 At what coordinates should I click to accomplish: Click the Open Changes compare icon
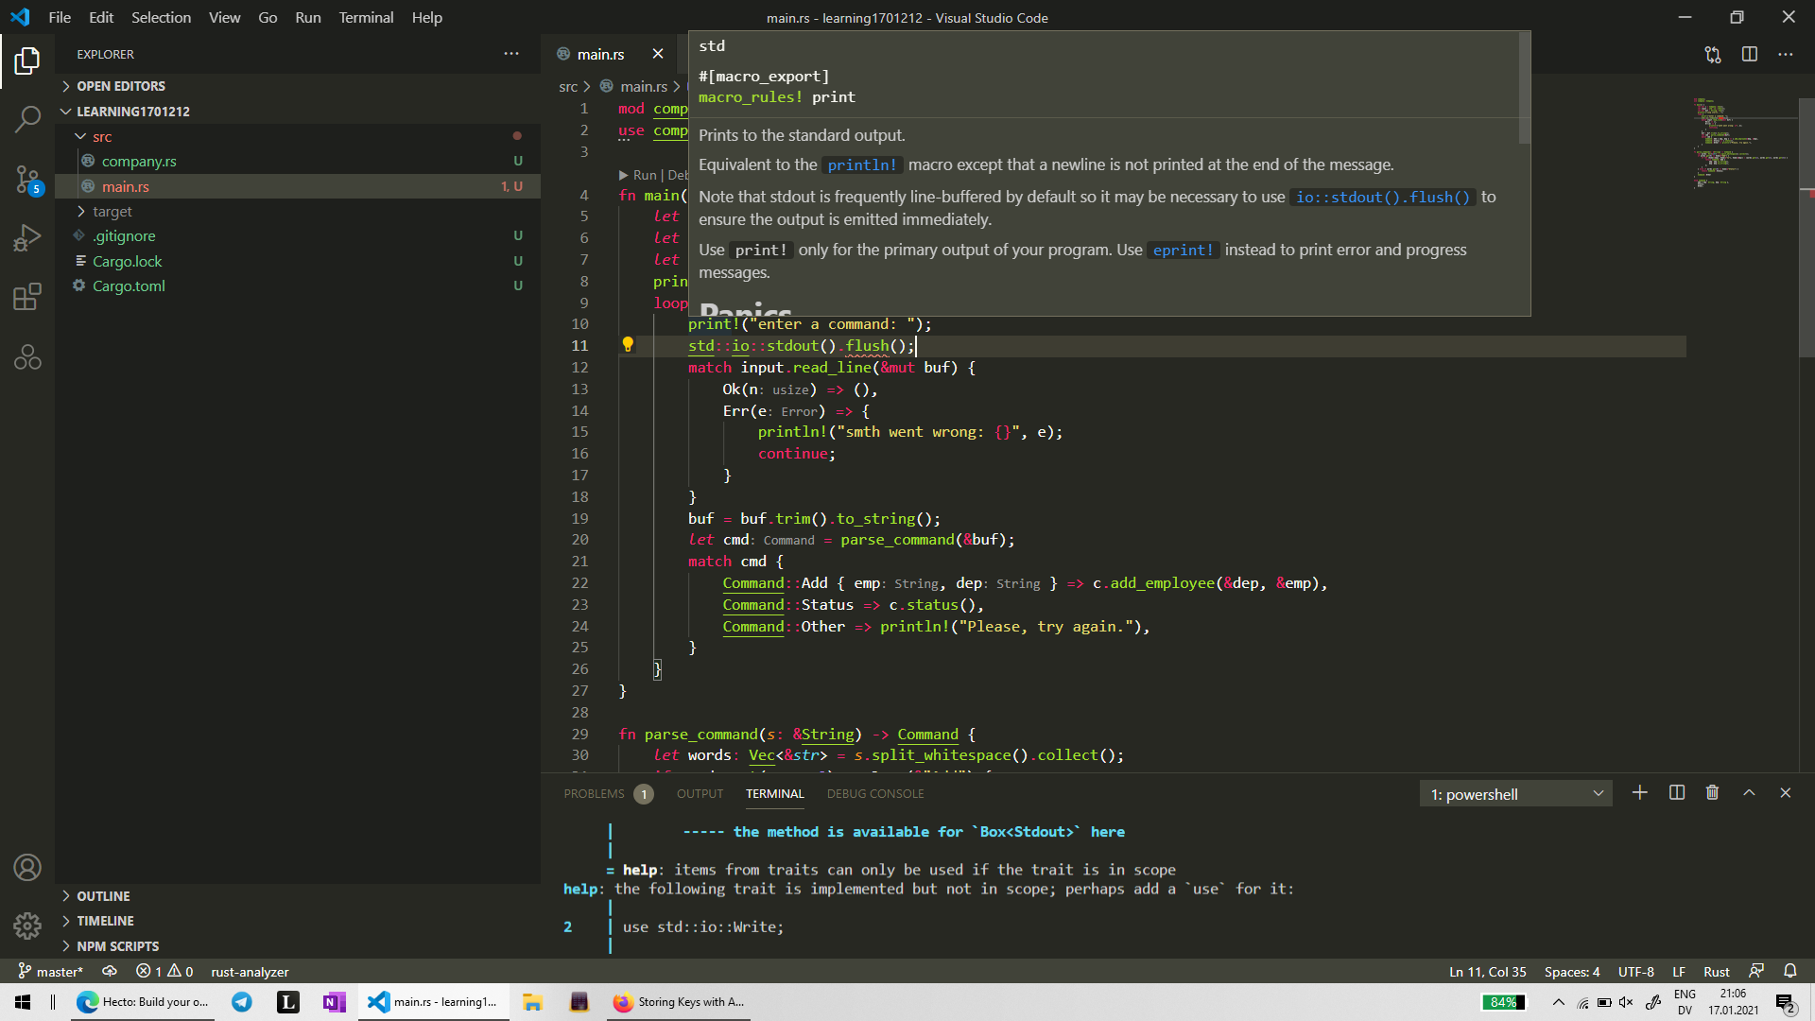tap(1713, 55)
